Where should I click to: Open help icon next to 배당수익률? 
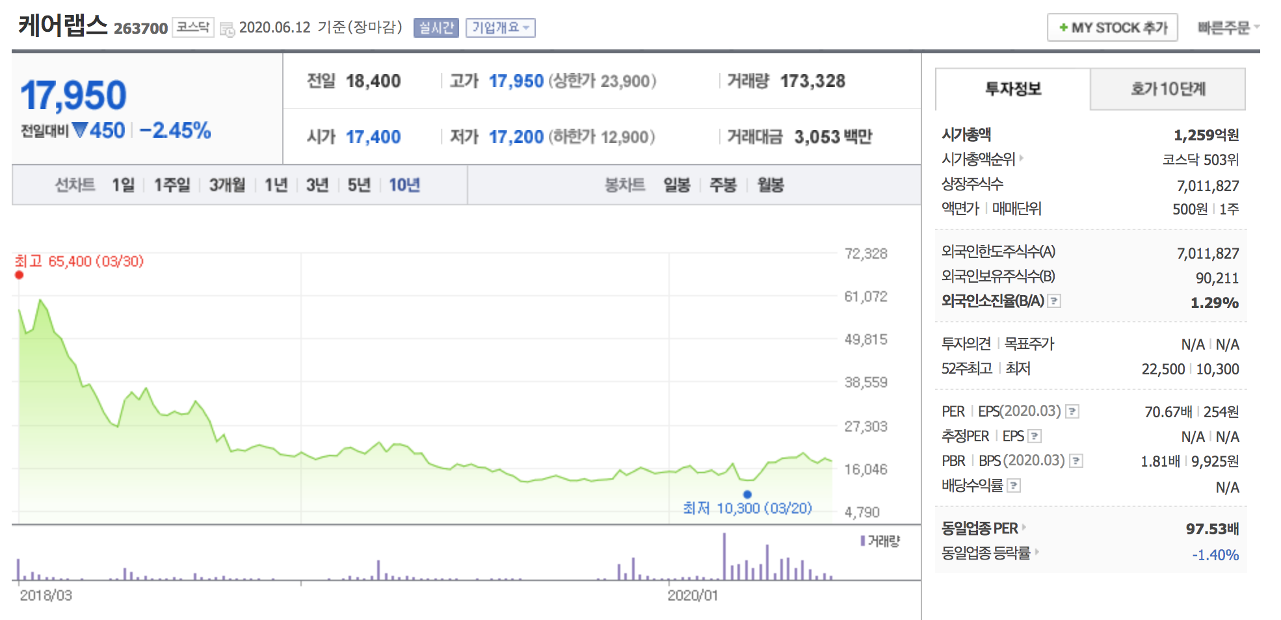coord(1014,485)
